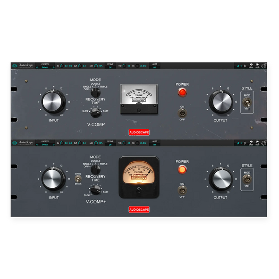This screenshot has width=279, height=279.
Task: Select the previous preset arrow on V-COMP+
Action: click(x=37, y=145)
